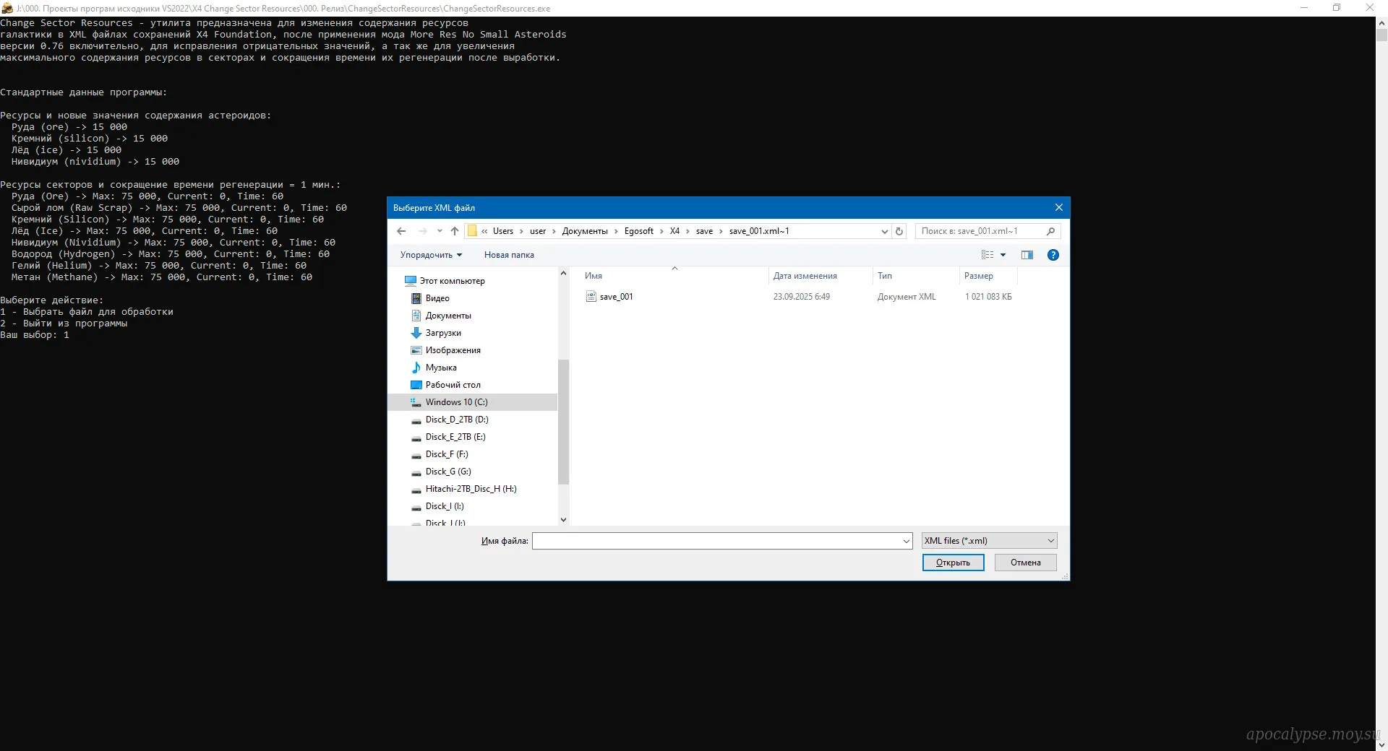The image size is (1388, 751).
Task: Click the Up one level arrow
Action: point(454,231)
